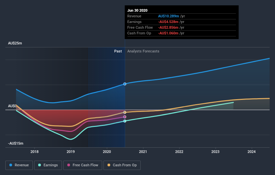Click the 2024 x-axis label
The width and height of the screenshot is (275, 175).
[x=252, y=152]
